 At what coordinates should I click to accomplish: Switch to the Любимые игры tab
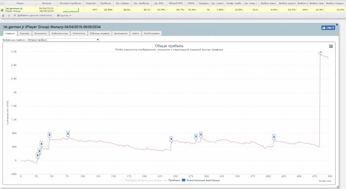tap(60, 33)
